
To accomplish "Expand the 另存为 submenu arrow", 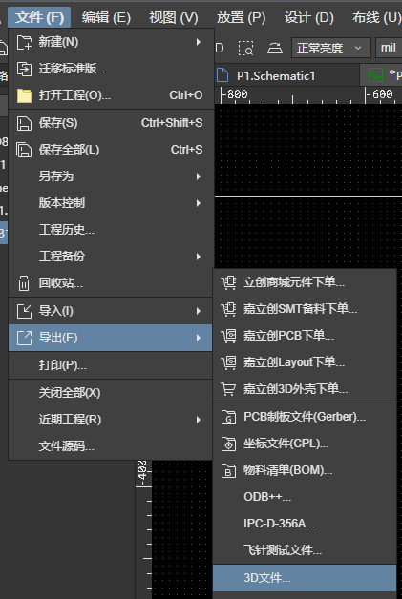I will [198, 176].
